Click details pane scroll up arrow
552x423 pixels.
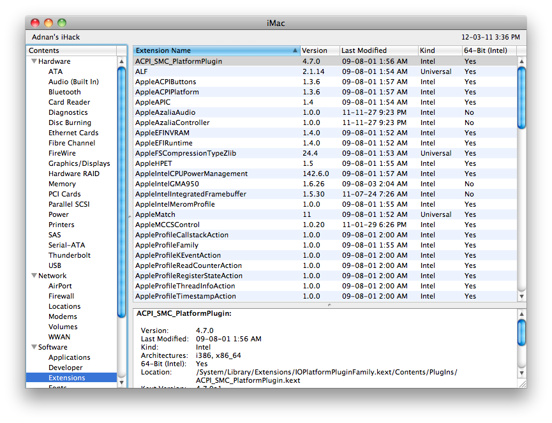522,313
